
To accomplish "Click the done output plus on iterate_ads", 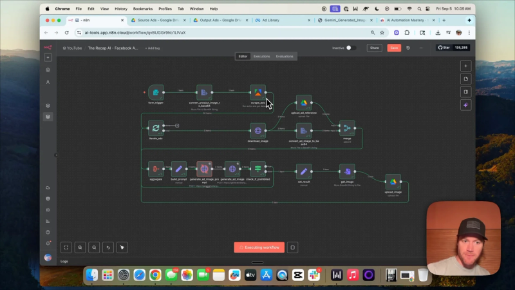I will pyautogui.click(x=177, y=126).
